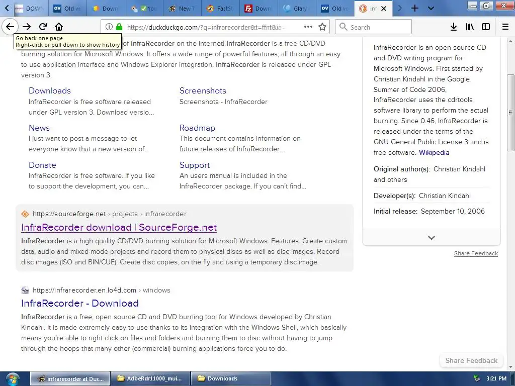Click the system tray icon near clock
Viewport: 515px width, 386px height.
(x=477, y=379)
